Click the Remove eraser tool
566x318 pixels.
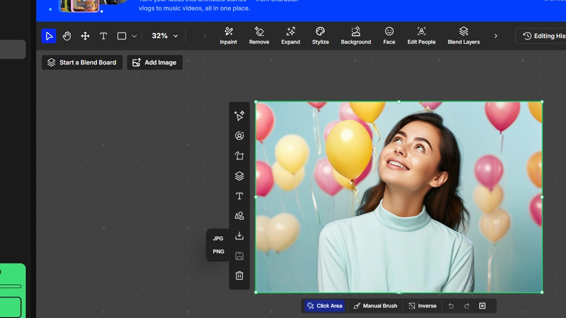pos(259,35)
